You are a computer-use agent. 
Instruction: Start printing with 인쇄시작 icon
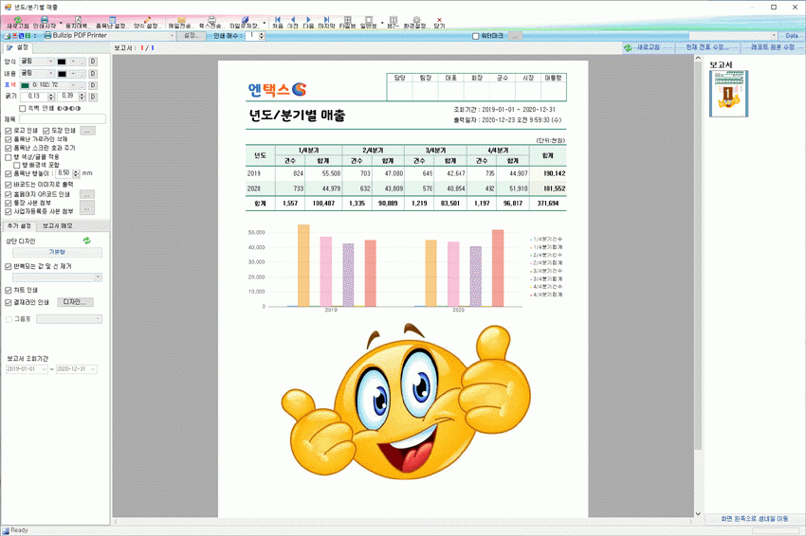tap(45, 22)
